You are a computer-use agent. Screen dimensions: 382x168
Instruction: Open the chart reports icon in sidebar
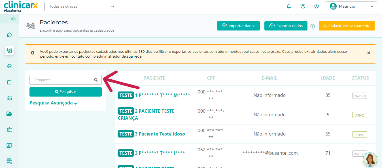tap(9, 98)
